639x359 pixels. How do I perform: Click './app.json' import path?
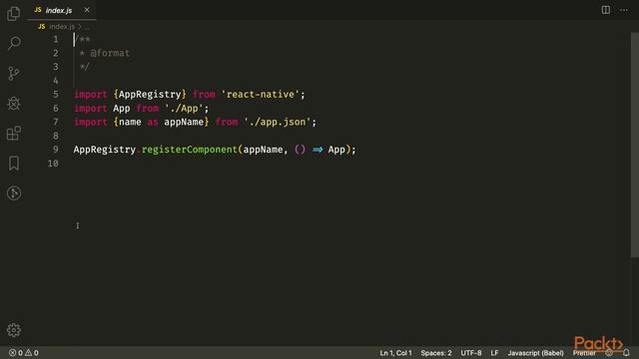point(278,122)
